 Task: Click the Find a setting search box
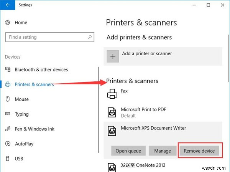coord(46,37)
